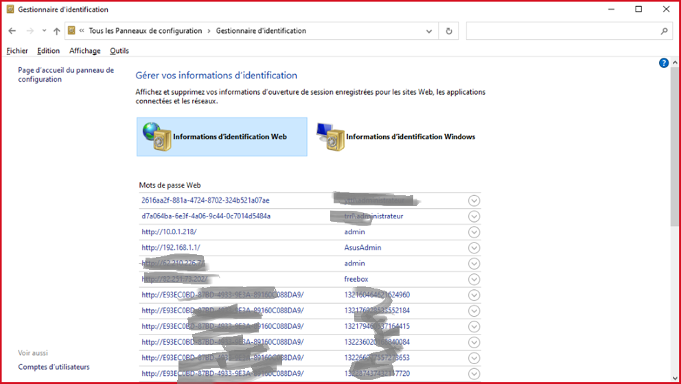
Task: Click 'Tous les Panneaux de configuration' breadcrumb
Action: [146, 31]
